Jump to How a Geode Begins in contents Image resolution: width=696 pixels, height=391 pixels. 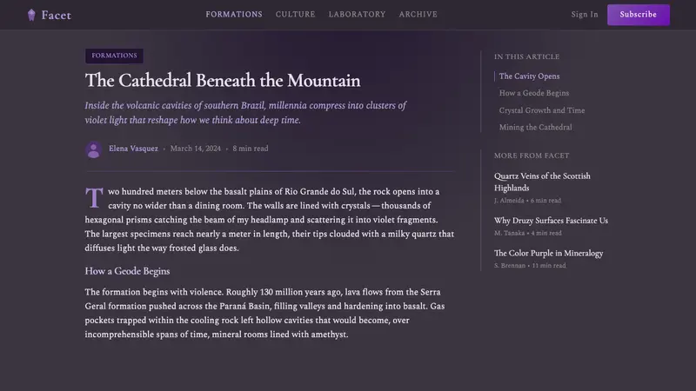click(x=534, y=93)
